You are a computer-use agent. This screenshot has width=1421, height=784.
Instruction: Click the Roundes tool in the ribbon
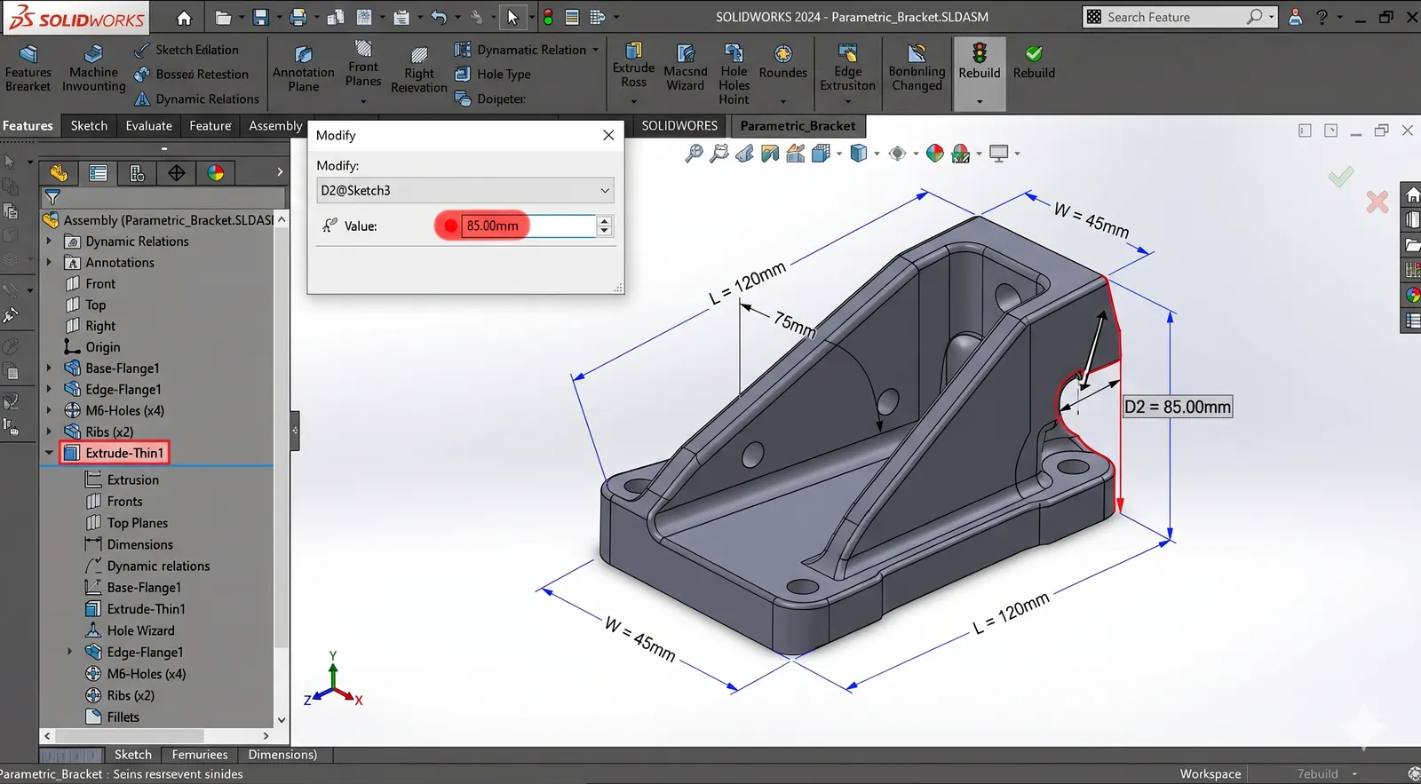click(782, 62)
